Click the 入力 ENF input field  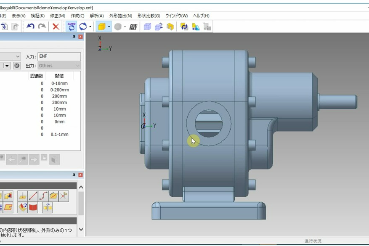coord(59,56)
